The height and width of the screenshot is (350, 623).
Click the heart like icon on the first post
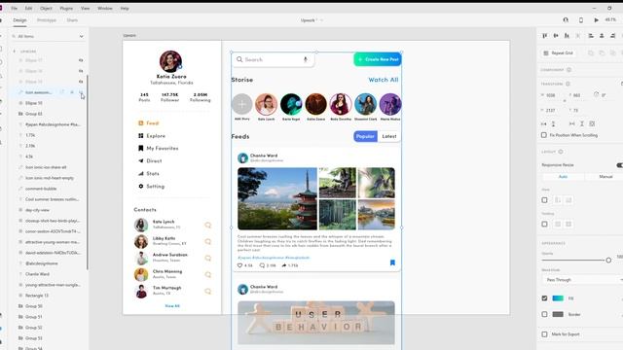(x=239, y=265)
